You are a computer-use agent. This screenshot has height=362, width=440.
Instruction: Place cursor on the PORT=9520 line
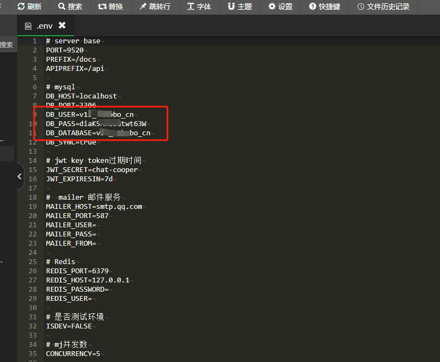66,50
